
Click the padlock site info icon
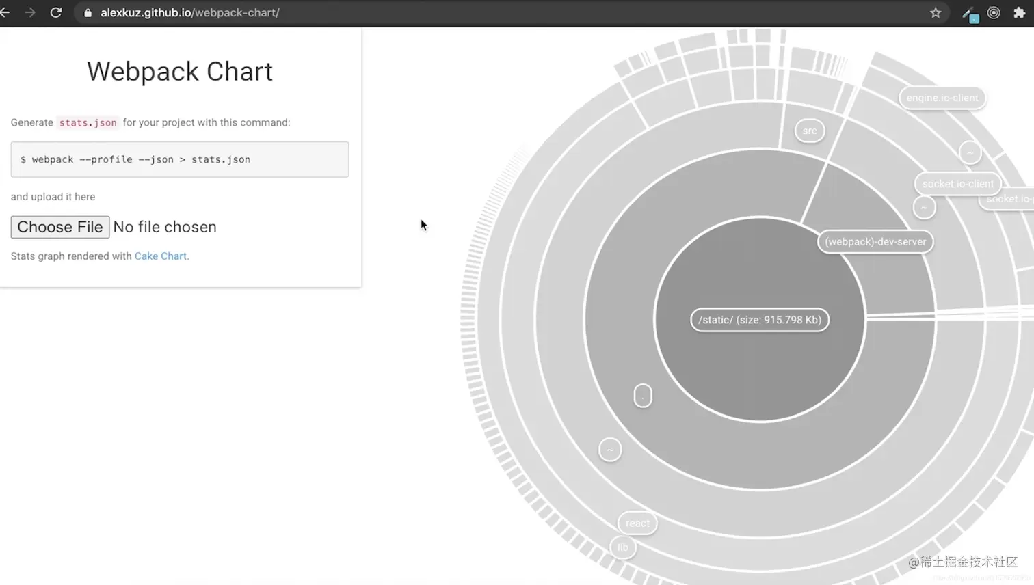88,12
